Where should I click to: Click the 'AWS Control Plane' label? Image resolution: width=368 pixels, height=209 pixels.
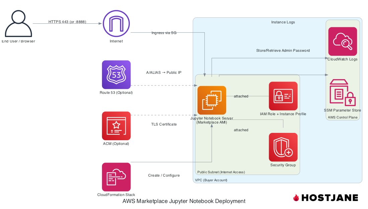(343, 118)
